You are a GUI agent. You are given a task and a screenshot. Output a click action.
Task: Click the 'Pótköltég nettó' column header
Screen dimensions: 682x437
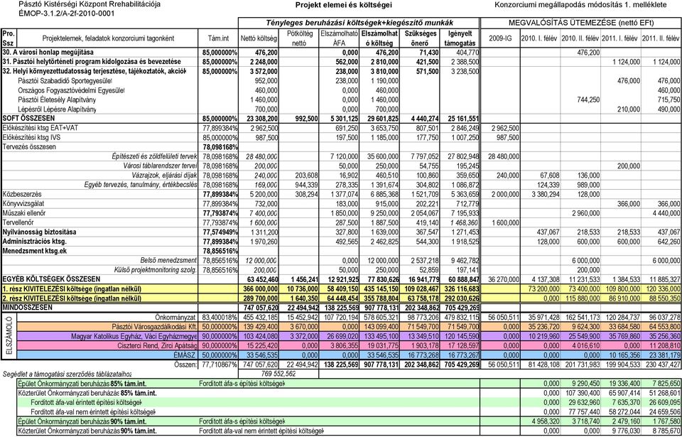pos(300,38)
